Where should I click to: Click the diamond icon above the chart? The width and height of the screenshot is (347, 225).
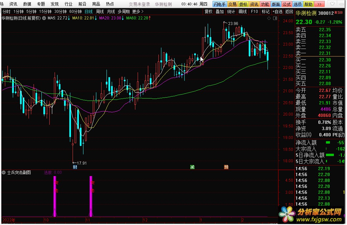click(x=269, y=18)
